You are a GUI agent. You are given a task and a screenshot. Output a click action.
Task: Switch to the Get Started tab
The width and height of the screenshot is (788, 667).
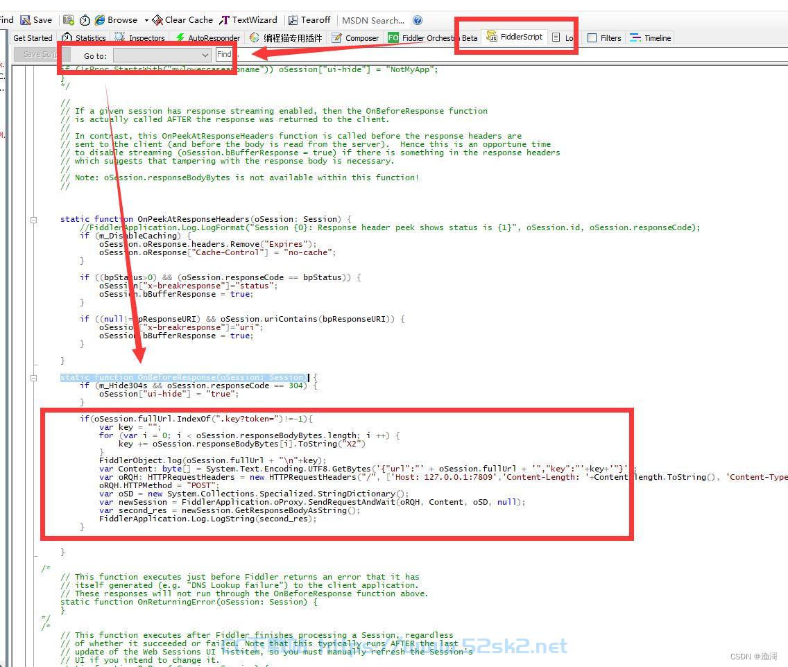click(x=33, y=37)
